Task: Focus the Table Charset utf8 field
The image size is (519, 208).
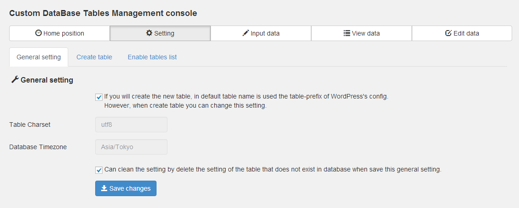Action: pyautogui.click(x=131, y=125)
